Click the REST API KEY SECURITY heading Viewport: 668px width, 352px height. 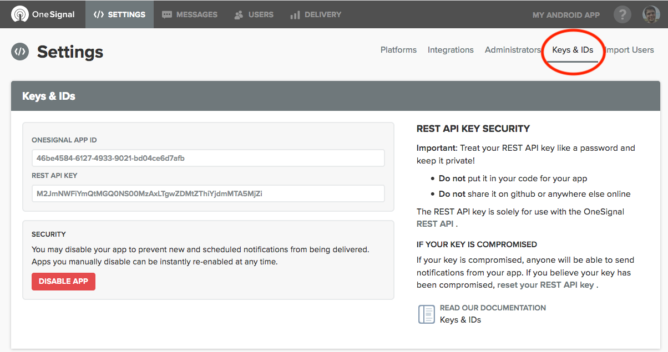(473, 129)
